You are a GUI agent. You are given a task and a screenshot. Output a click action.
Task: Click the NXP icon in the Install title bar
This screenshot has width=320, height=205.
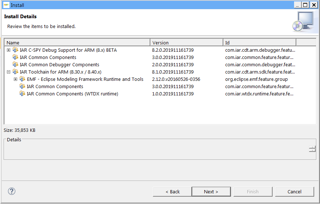[x=6, y=5]
